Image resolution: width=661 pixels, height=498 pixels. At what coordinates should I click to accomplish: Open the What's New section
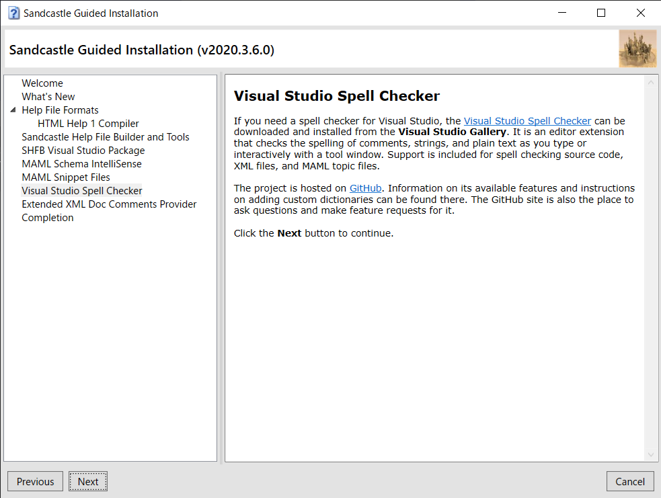coord(48,96)
